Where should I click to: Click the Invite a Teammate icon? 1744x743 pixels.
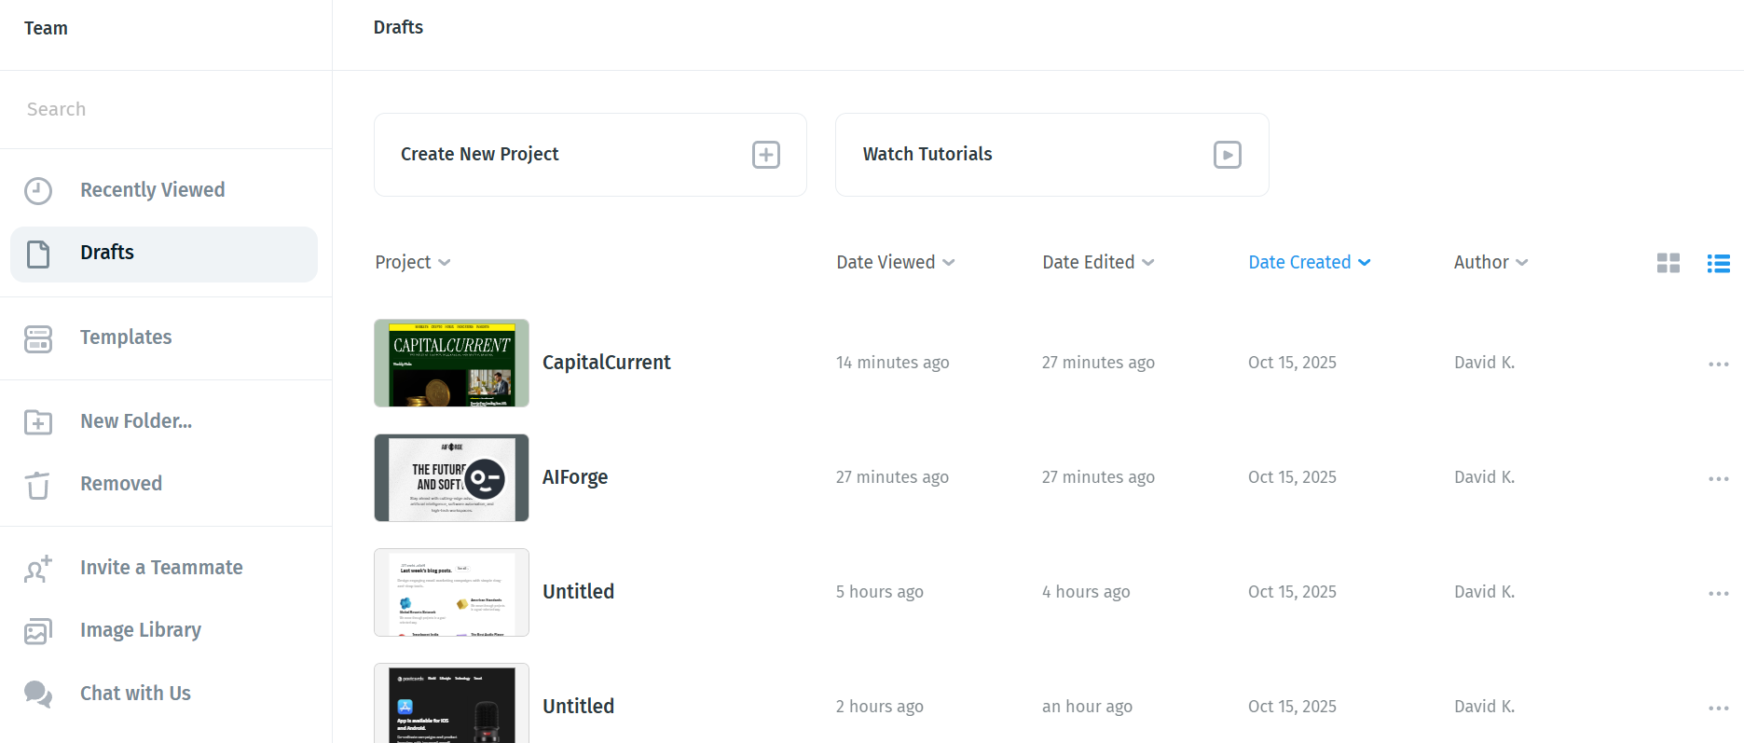(38, 569)
